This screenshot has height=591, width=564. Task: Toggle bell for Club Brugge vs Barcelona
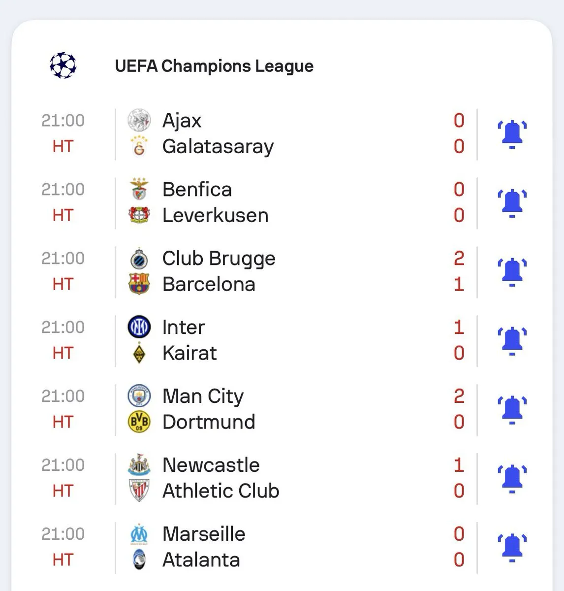[512, 271]
